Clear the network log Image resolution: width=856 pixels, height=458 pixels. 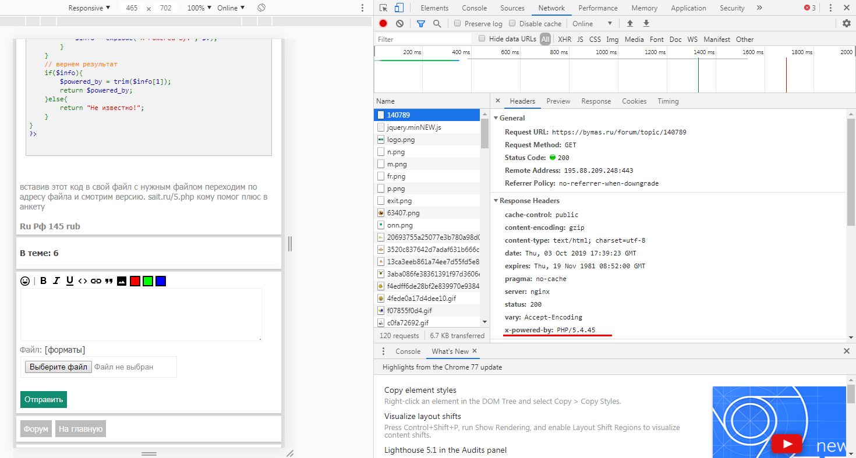pyautogui.click(x=399, y=24)
